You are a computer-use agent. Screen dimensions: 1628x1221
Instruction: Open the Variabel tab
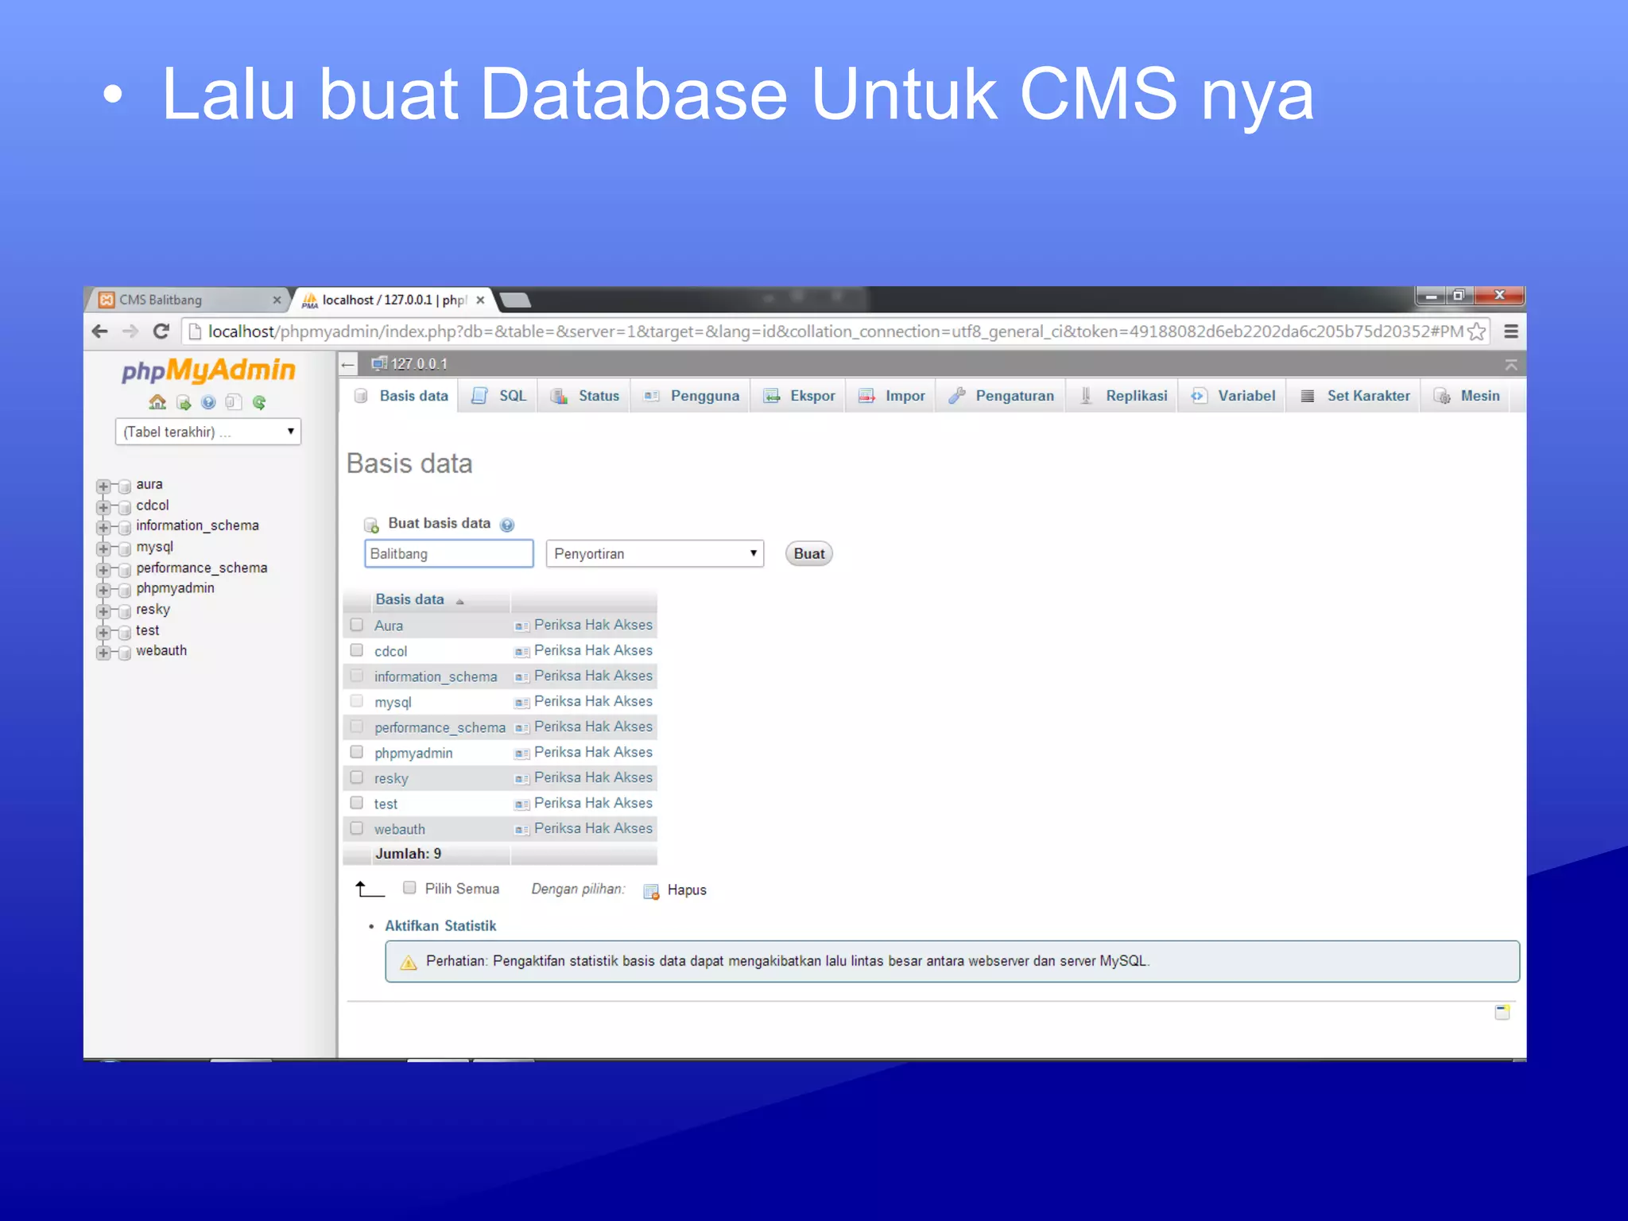[x=1232, y=396]
